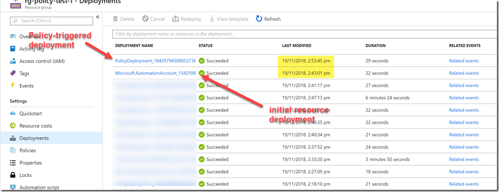
Task: Open Resource costs
Action: tap(36, 126)
